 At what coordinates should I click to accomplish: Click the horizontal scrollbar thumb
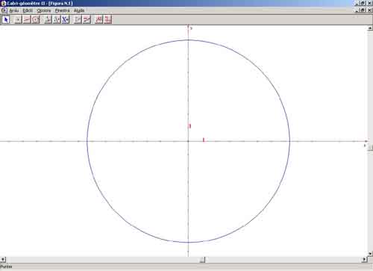202,260
